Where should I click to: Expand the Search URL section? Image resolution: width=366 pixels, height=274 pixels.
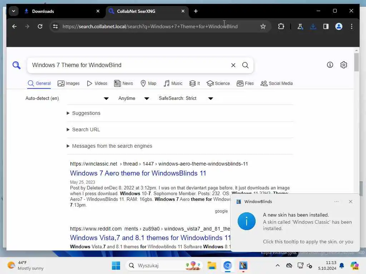[x=83, y=130]
